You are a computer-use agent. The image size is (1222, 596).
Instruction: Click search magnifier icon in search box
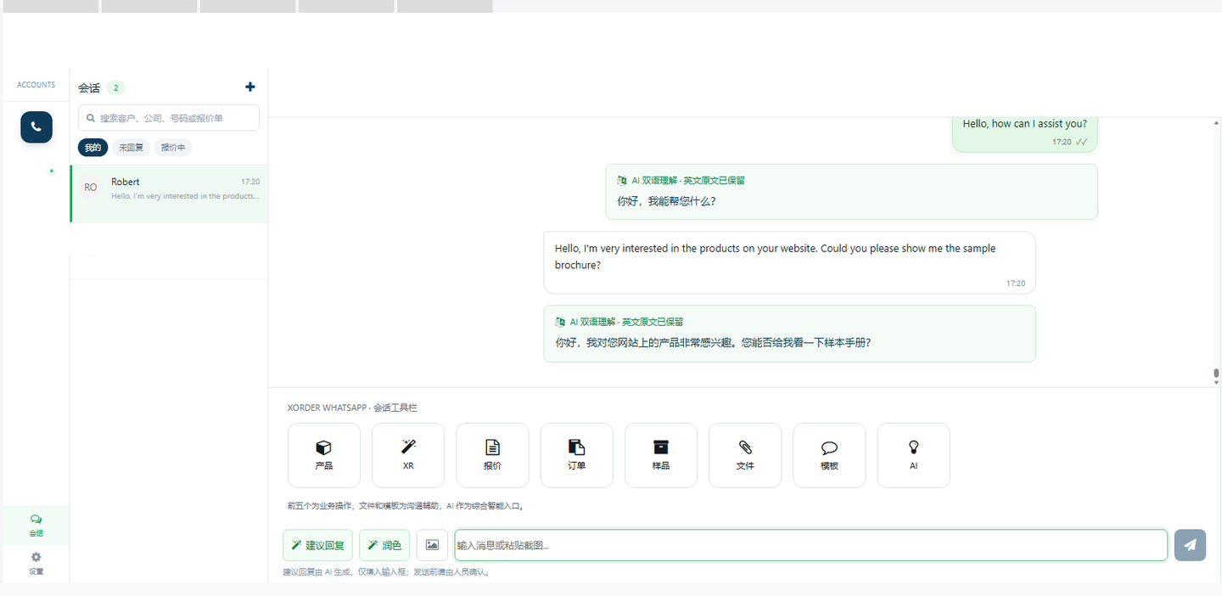91,118
